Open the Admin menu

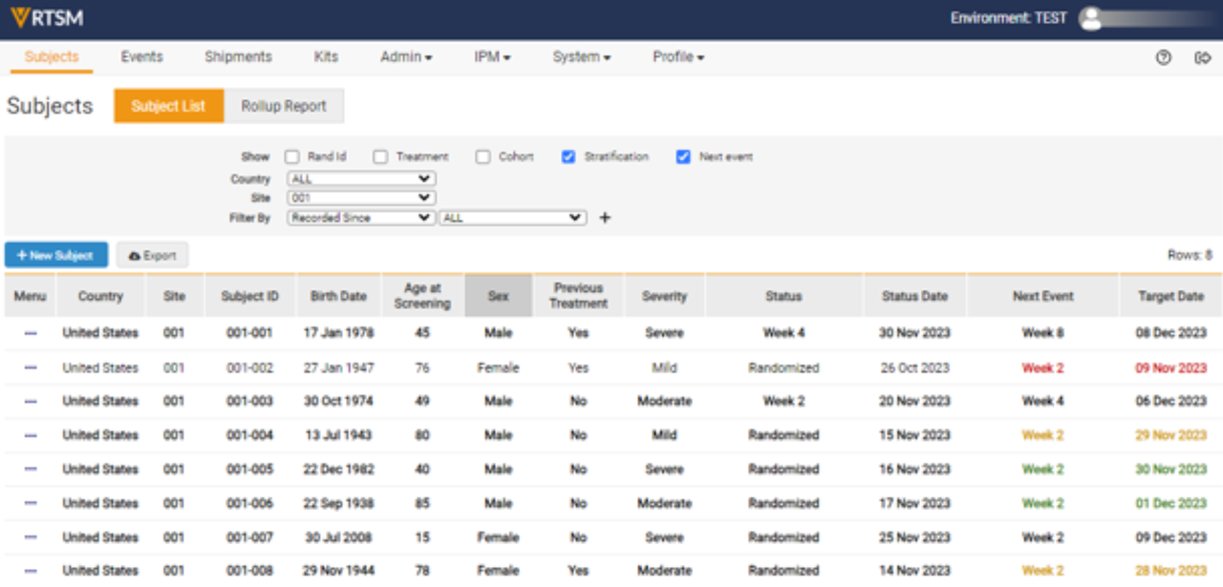[406, 57]
